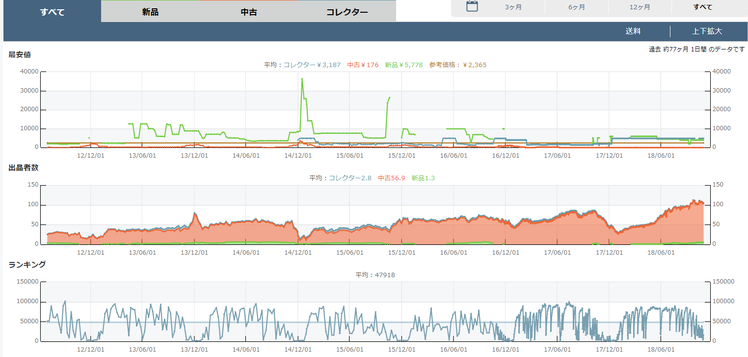Click the 上下拡大 vertical zoom button
The width and height of the screenshot is (748, 357).
point(707,31)
